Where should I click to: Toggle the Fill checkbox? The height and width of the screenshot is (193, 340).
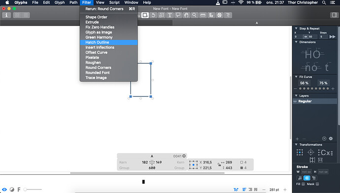pyautogui.click(x=303, y=184)
